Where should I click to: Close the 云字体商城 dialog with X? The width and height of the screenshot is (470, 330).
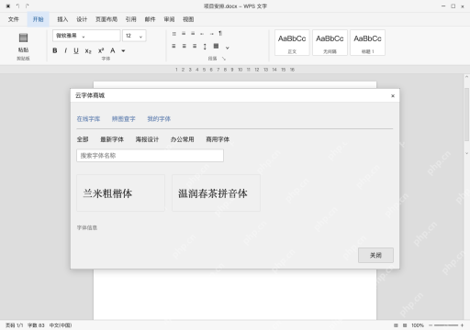393,96
